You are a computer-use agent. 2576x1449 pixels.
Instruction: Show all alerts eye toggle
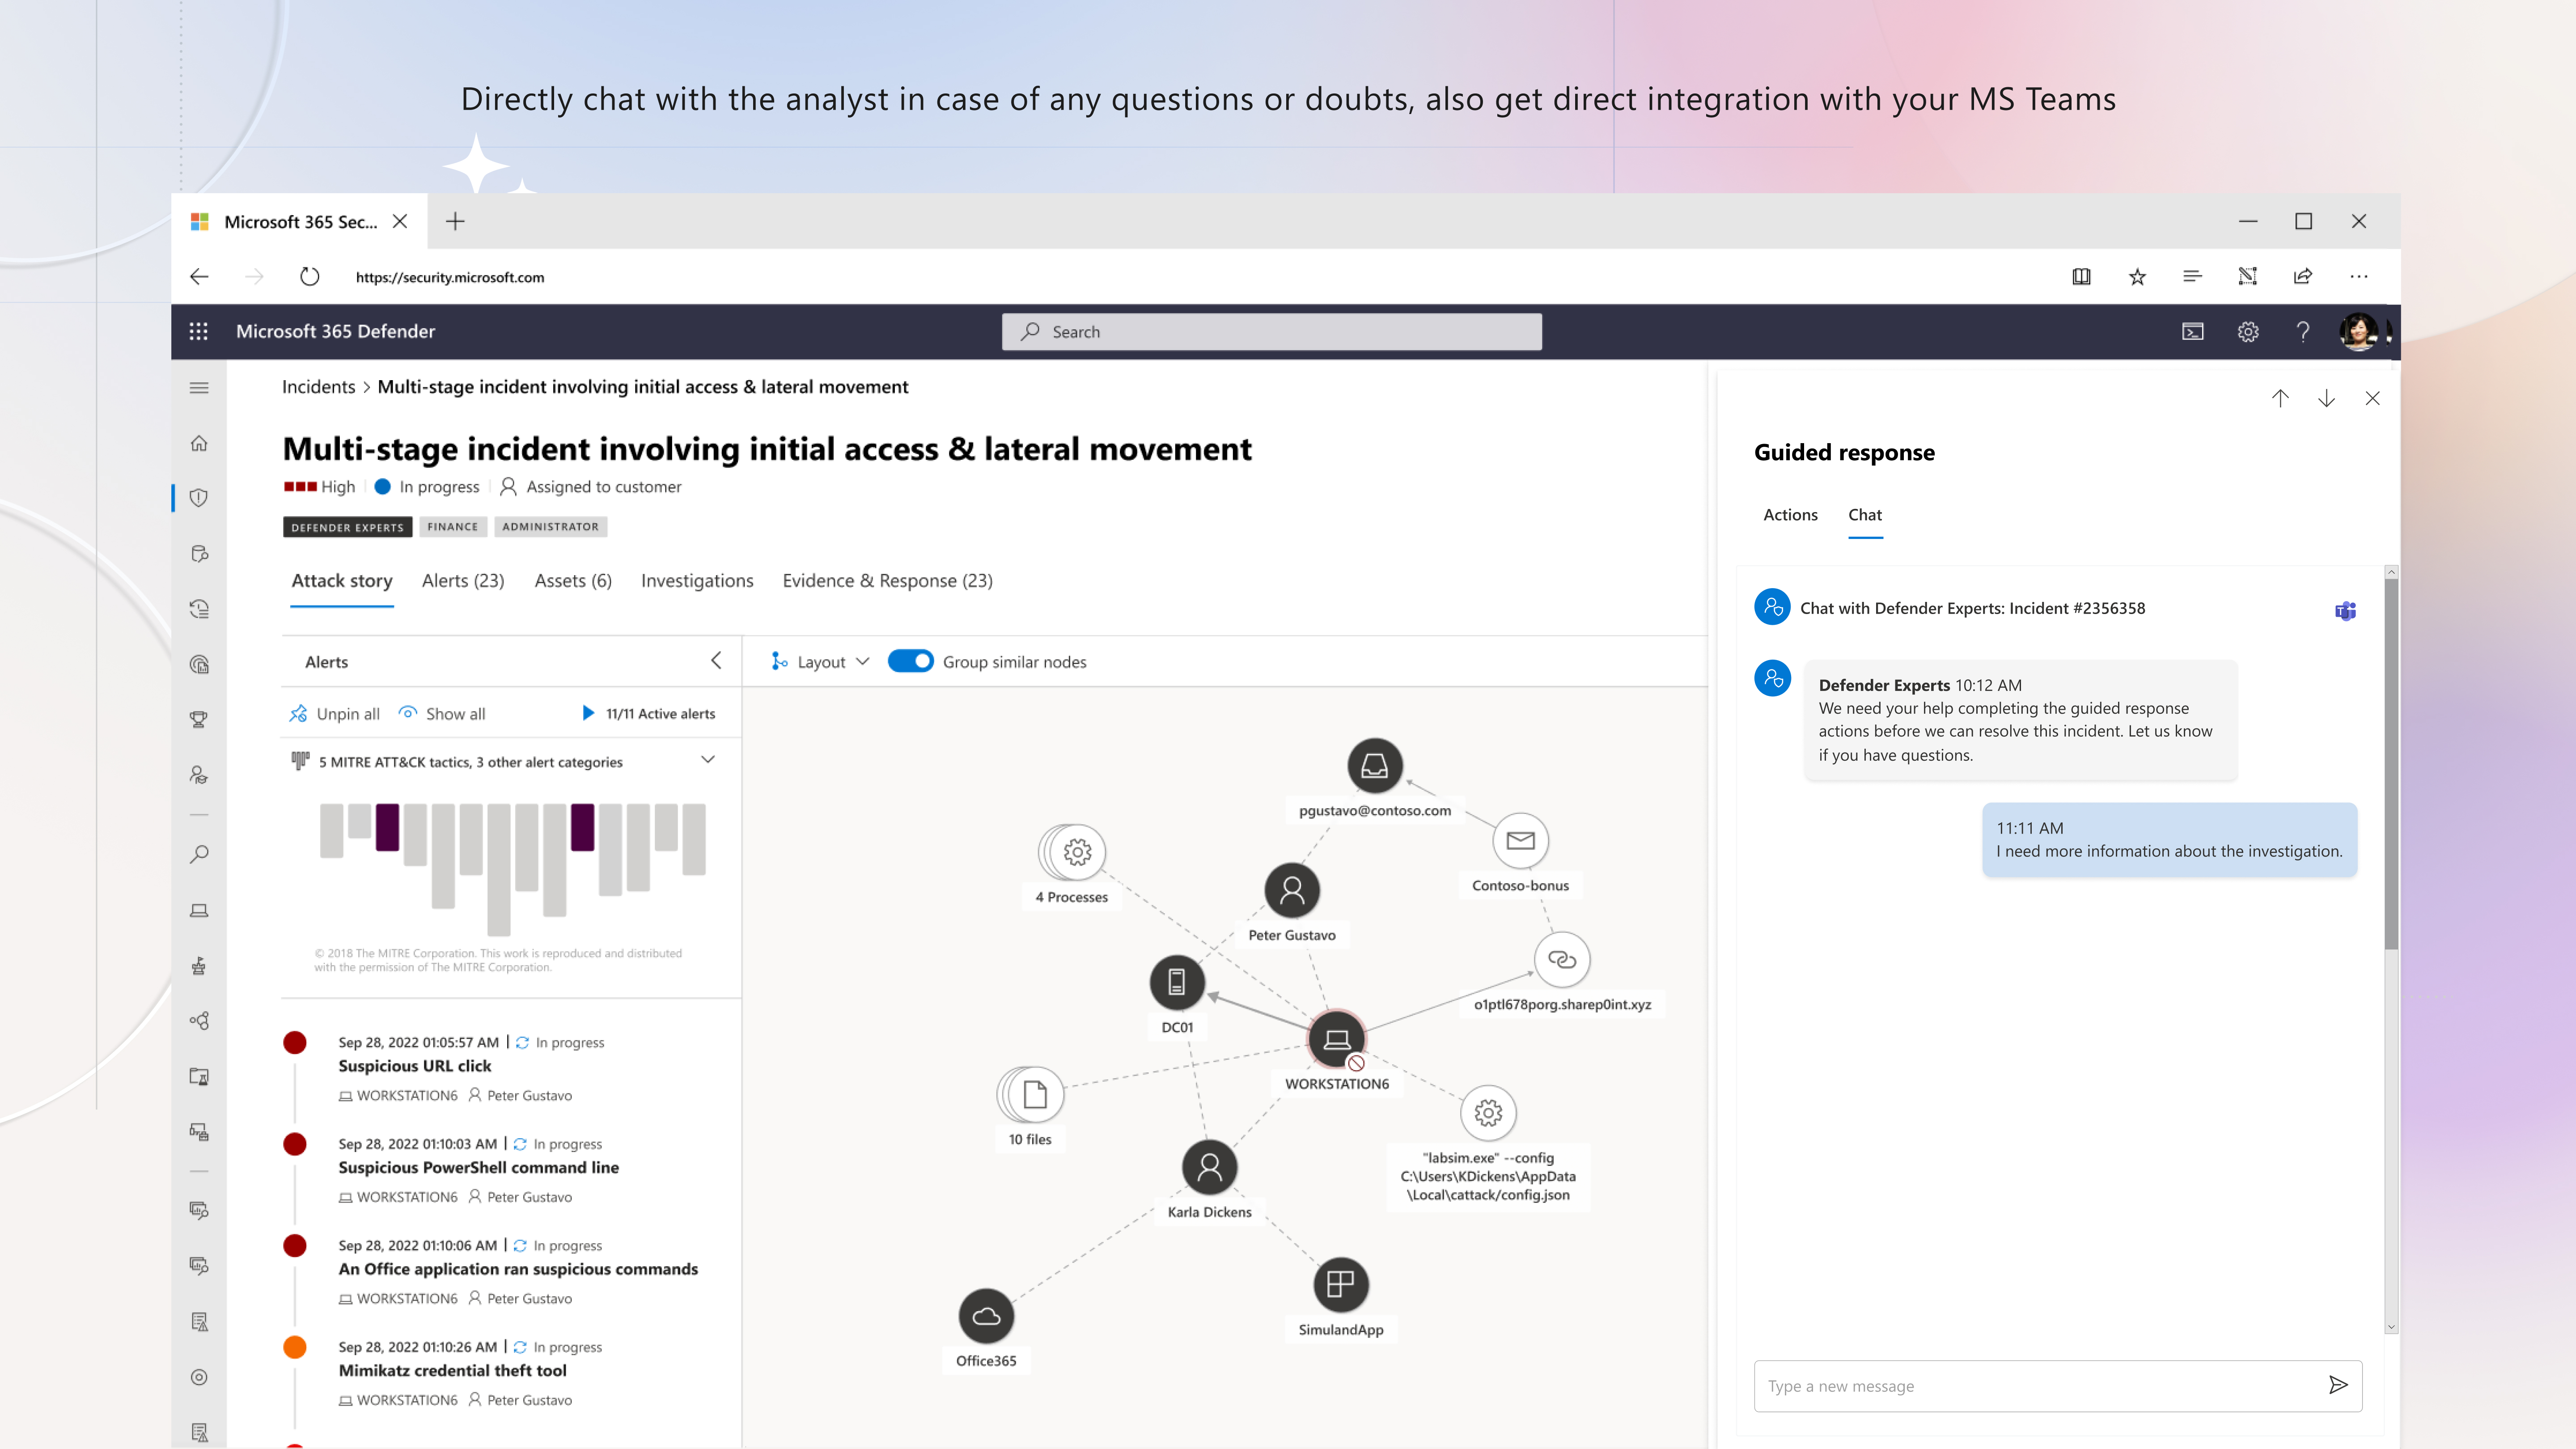pos(442,713)
